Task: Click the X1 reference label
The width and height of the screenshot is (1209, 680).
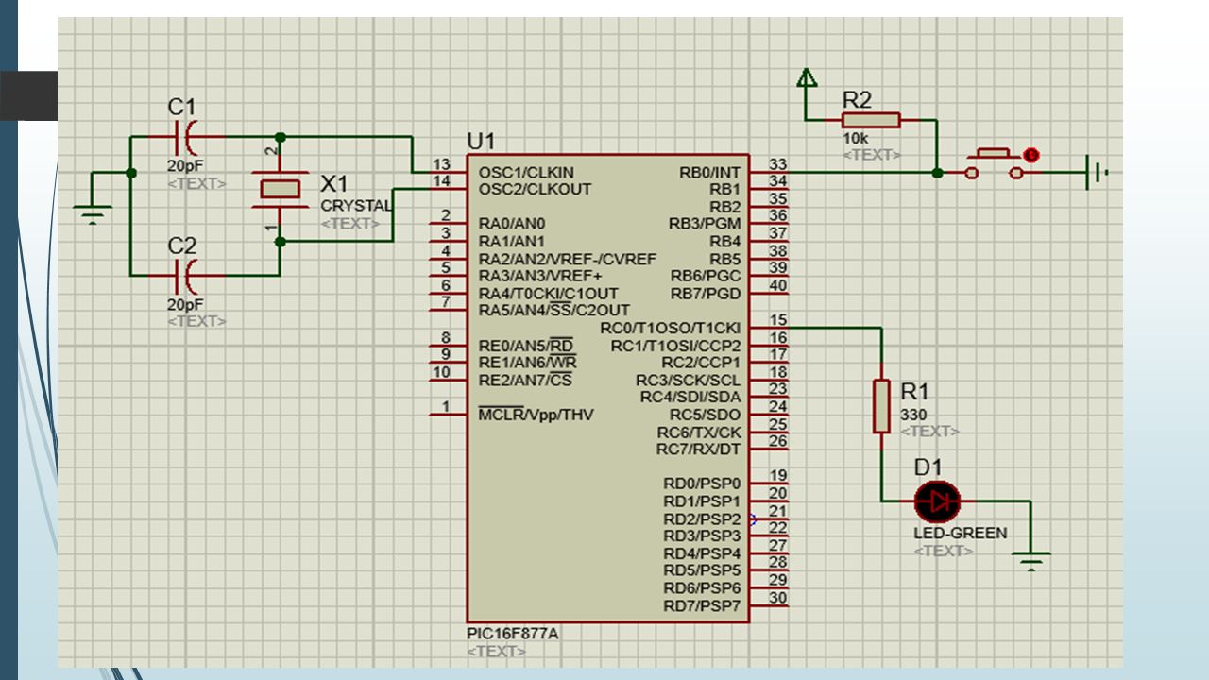Action: pyautogui.click(x=335, y=182)
